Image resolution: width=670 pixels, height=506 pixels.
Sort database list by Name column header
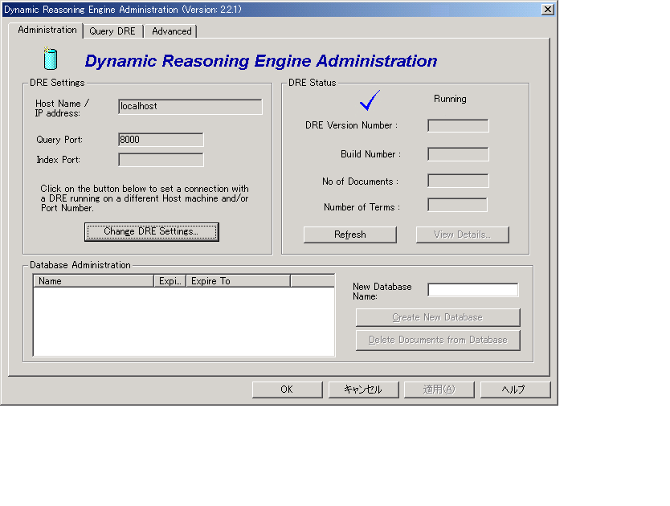point(93,281)
